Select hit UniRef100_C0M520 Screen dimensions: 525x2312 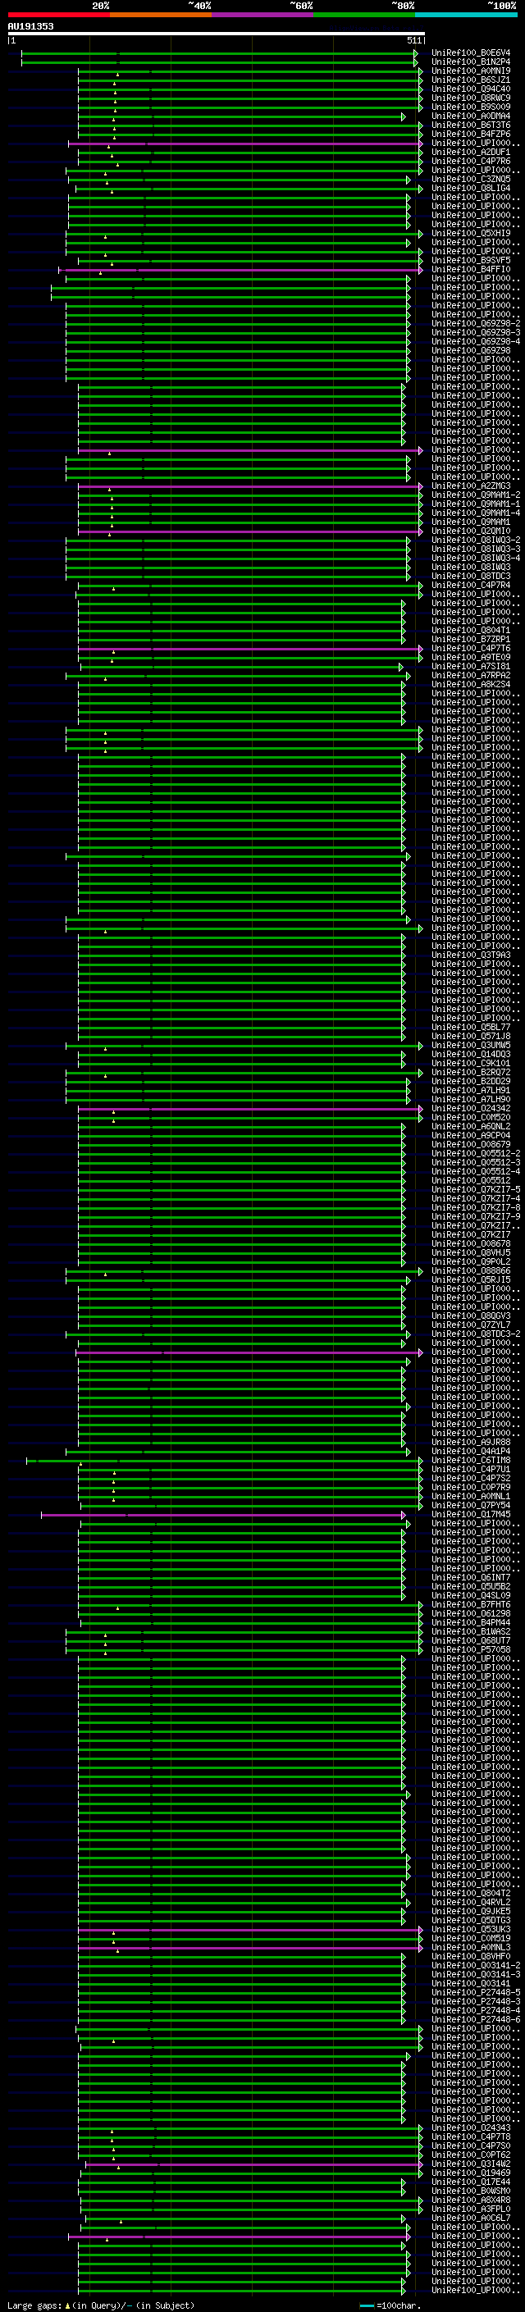(x=471, y=1117)
